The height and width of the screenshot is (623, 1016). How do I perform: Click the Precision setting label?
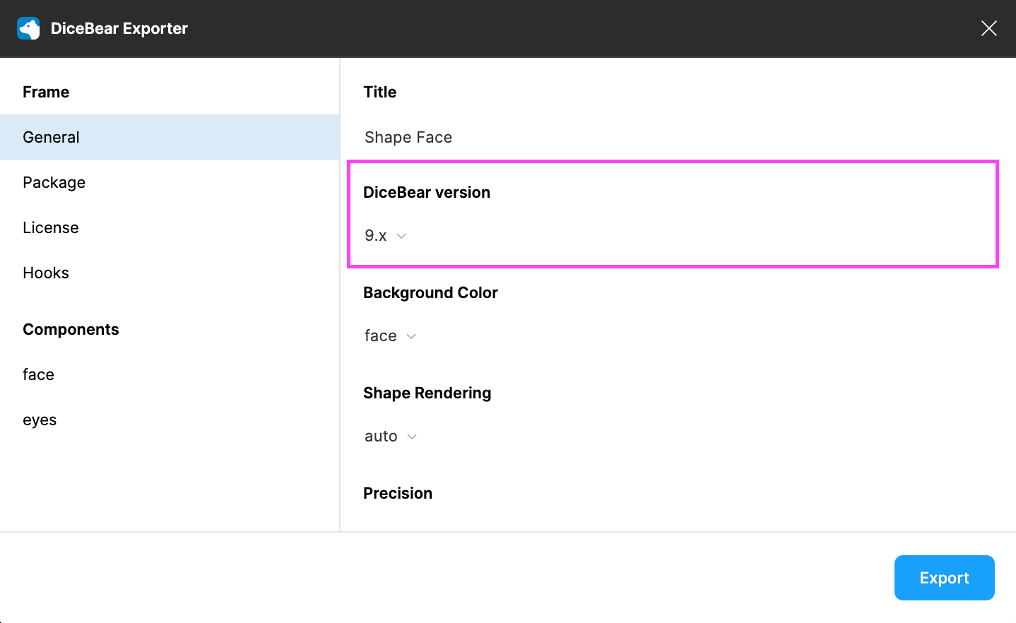[x=397, y=492]
